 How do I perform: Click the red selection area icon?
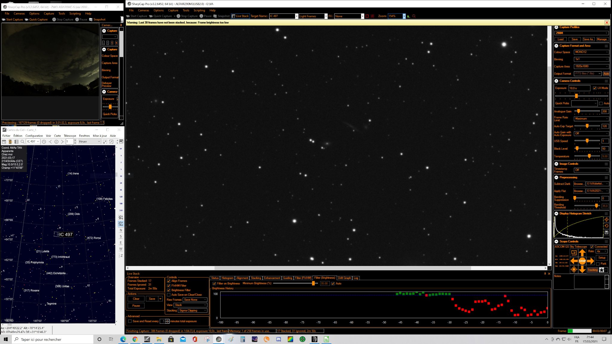[x=367, y=16]
